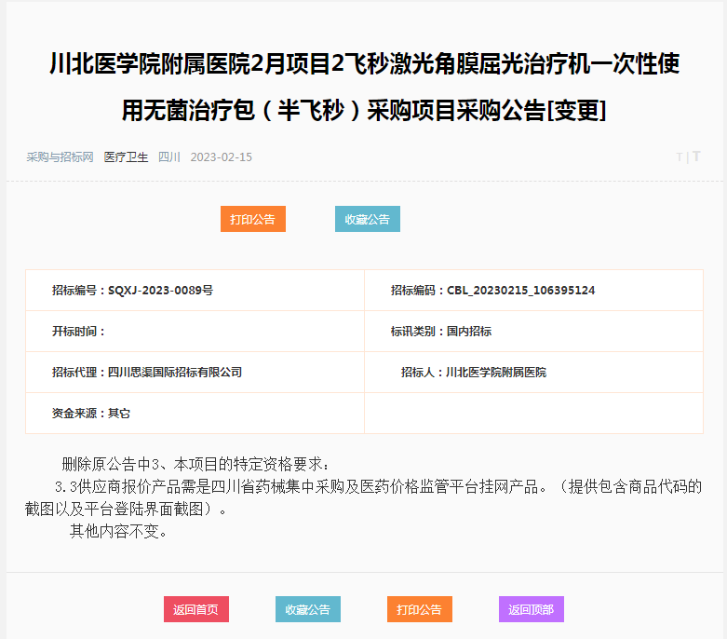The width and height of the screenshot is (727, 639).
Task: Click the announcement title heading
Action: pyautogui.click(x=364, y=87)
